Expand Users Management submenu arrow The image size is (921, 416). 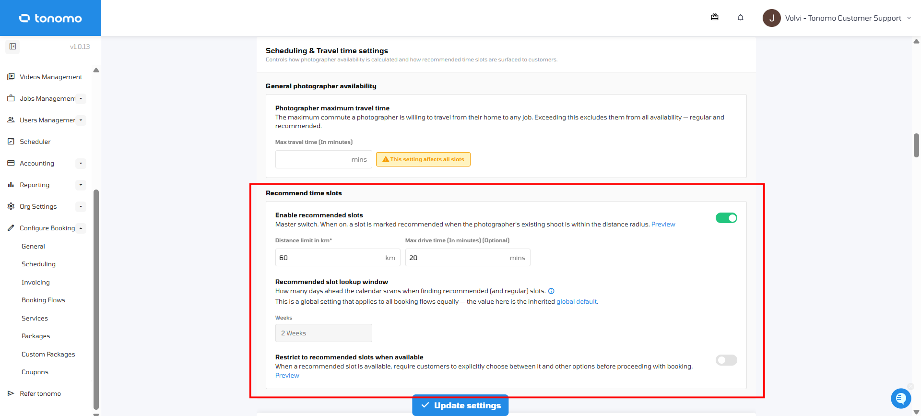coord(81,120)
